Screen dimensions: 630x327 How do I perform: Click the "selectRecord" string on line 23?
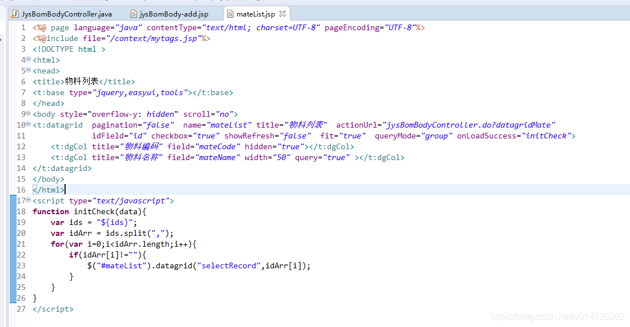click(x=229, y=265)
